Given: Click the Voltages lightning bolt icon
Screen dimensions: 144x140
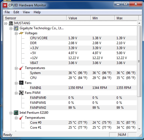Looking at the screenshot, I should [21, 33].
